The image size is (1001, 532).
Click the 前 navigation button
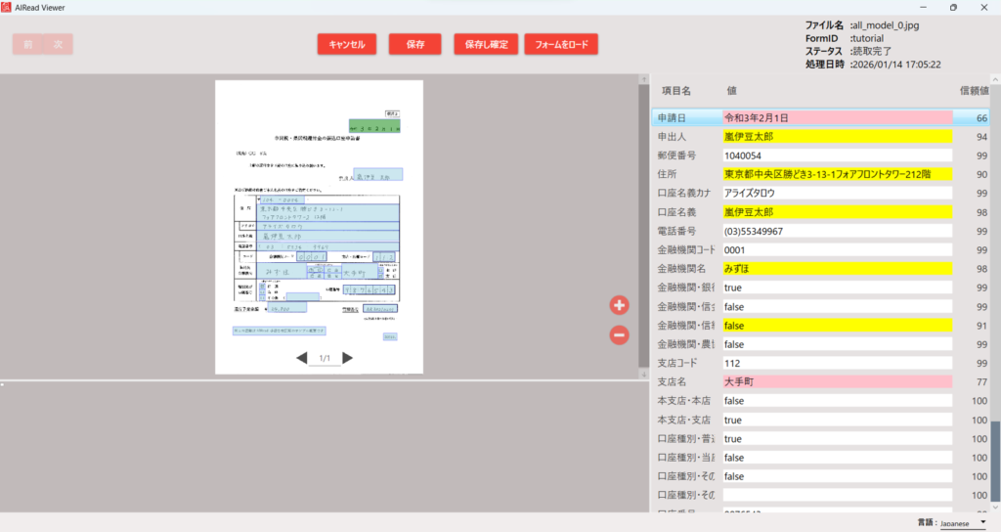pyautogui.click(x=28, y=44)
